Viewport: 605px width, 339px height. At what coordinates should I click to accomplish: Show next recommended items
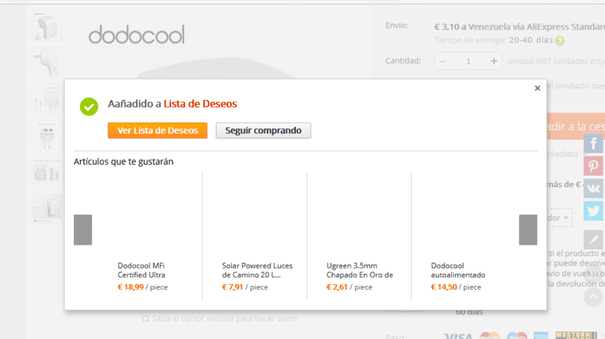coord(528,230)
